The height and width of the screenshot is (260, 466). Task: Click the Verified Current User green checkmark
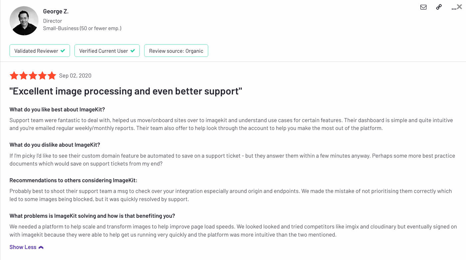point(132,51)
